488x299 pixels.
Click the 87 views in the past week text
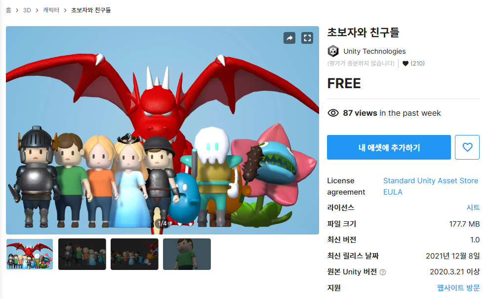tap(392, 113)
